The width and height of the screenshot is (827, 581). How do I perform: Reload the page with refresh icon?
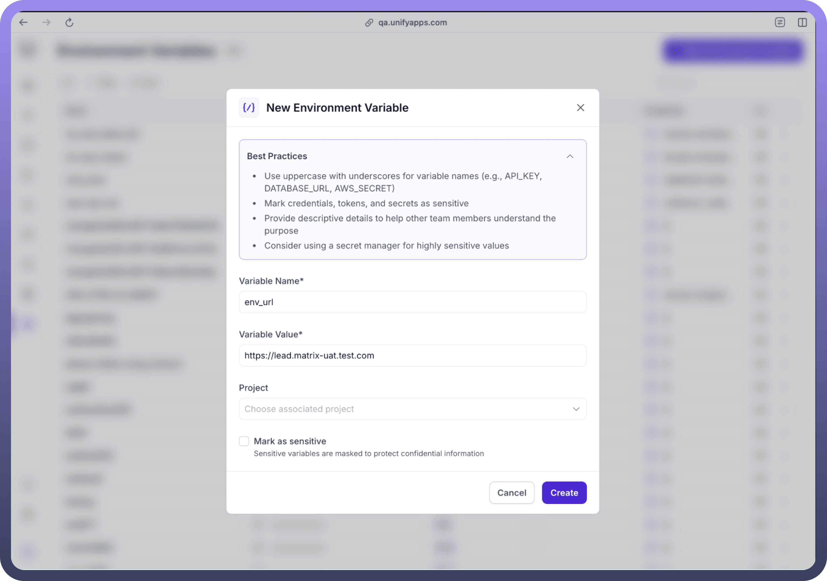69,22
